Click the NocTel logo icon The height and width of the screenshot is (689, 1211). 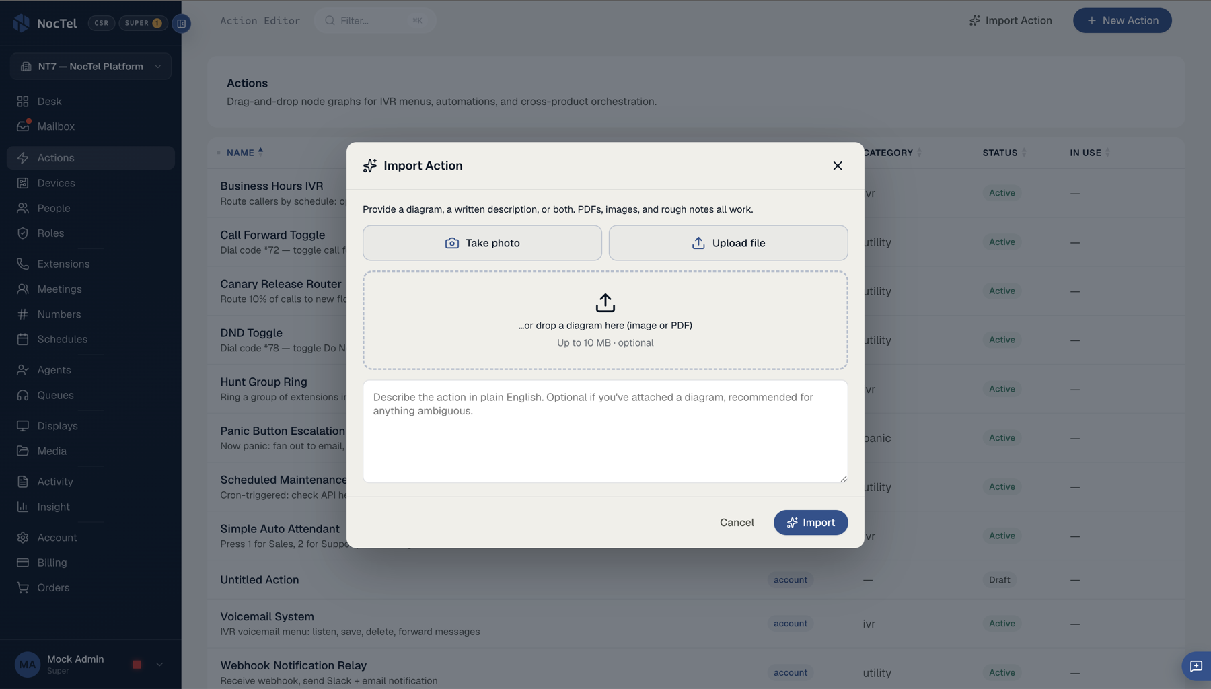(x=22, y=23)
